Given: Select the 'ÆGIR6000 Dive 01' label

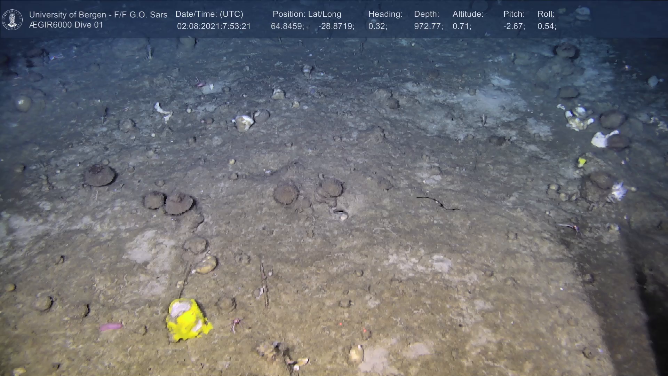Looking at the screenshot, I should 66,25.
